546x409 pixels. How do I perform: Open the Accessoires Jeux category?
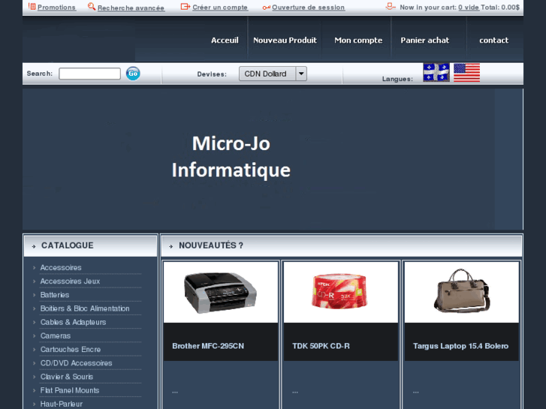[x=70, y=281]
